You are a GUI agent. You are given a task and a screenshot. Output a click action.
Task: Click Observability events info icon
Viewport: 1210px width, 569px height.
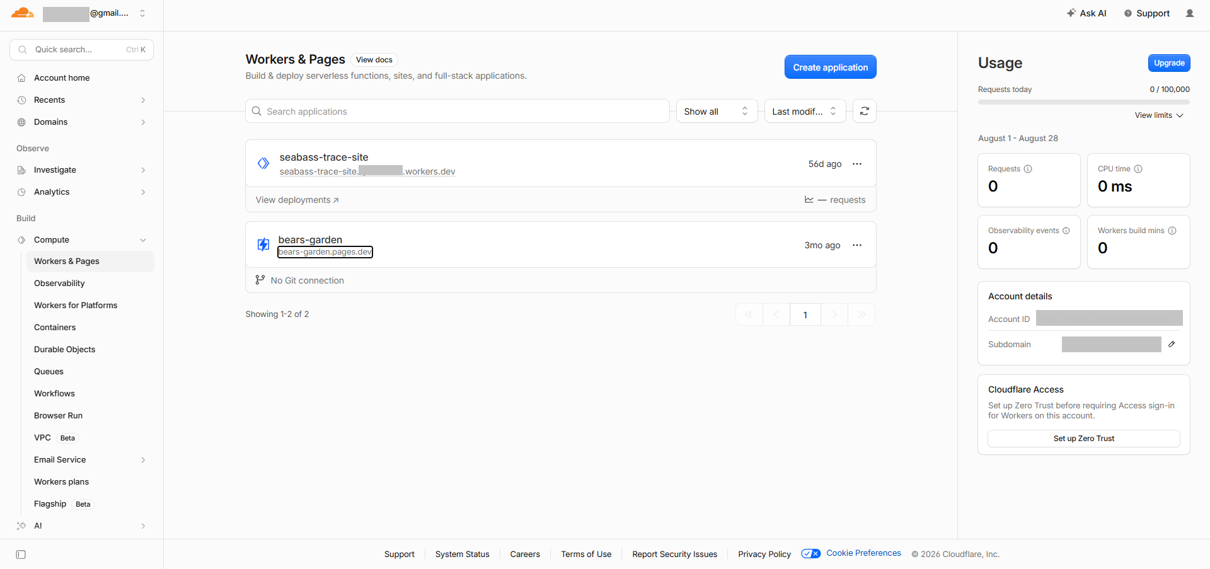click(x=1066, y=231)
